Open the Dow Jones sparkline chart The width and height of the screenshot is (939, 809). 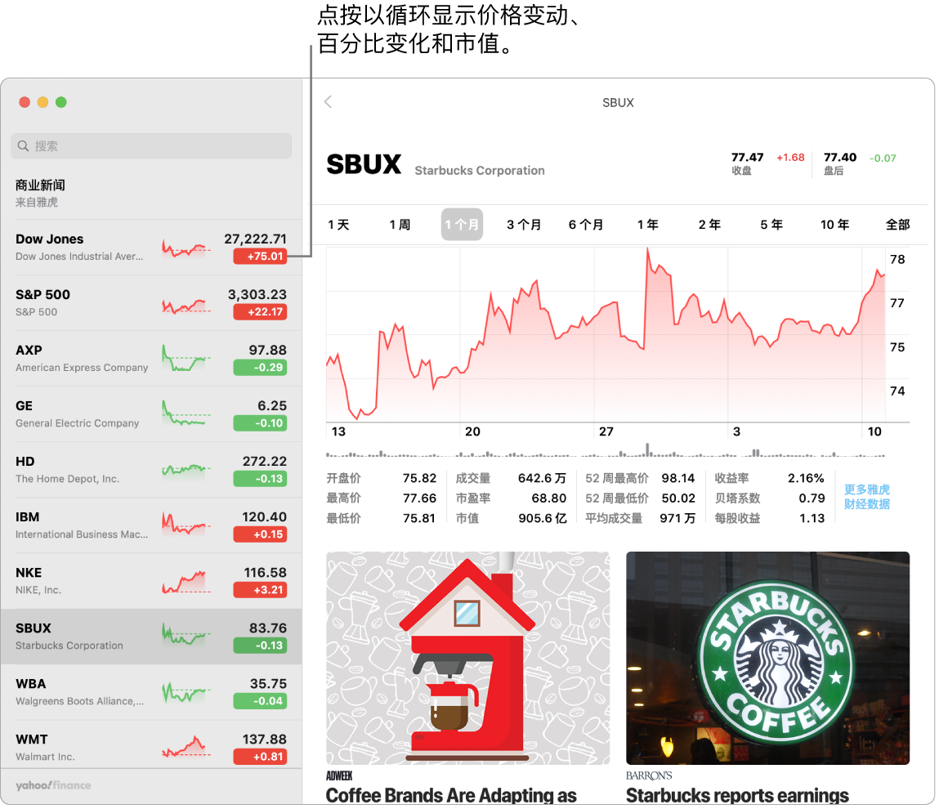click(186, 248)
